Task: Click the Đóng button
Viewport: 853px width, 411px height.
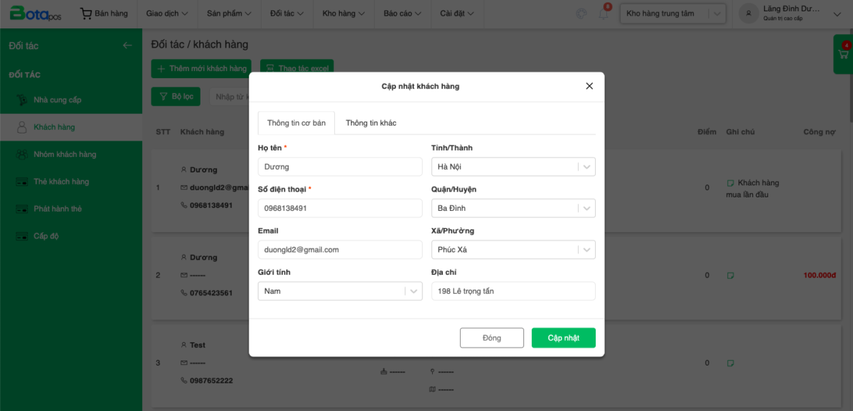Action: tap(491, 338)
